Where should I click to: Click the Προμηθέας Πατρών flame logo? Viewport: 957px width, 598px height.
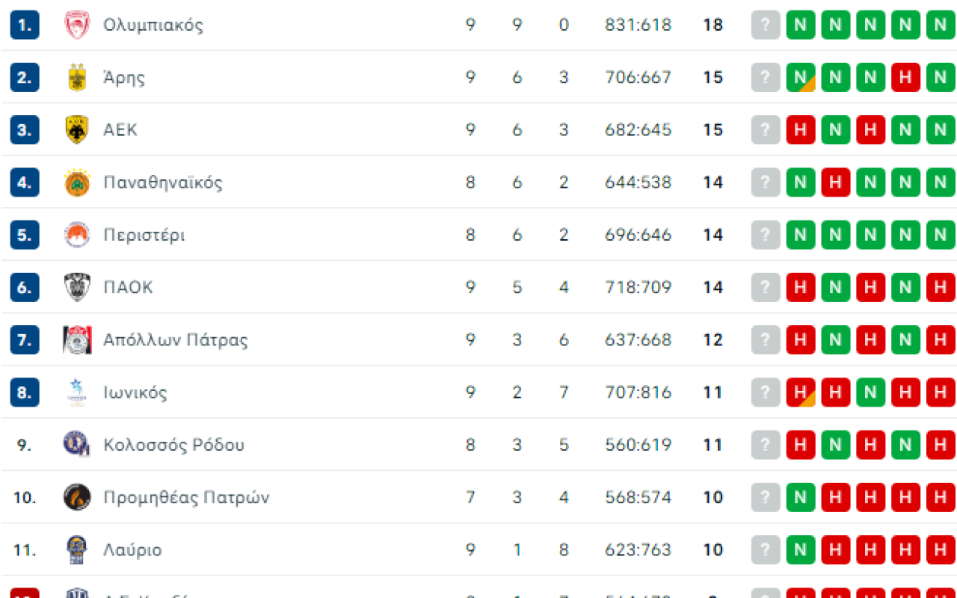(77, 497)
